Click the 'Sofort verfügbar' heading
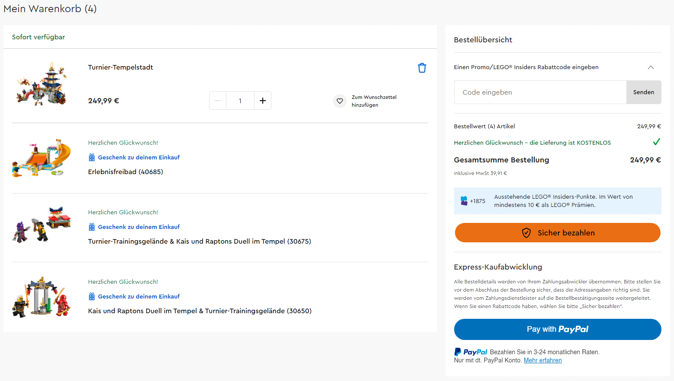Image resolution: width=674 pixels, height=381 pixels. [39, 37]
